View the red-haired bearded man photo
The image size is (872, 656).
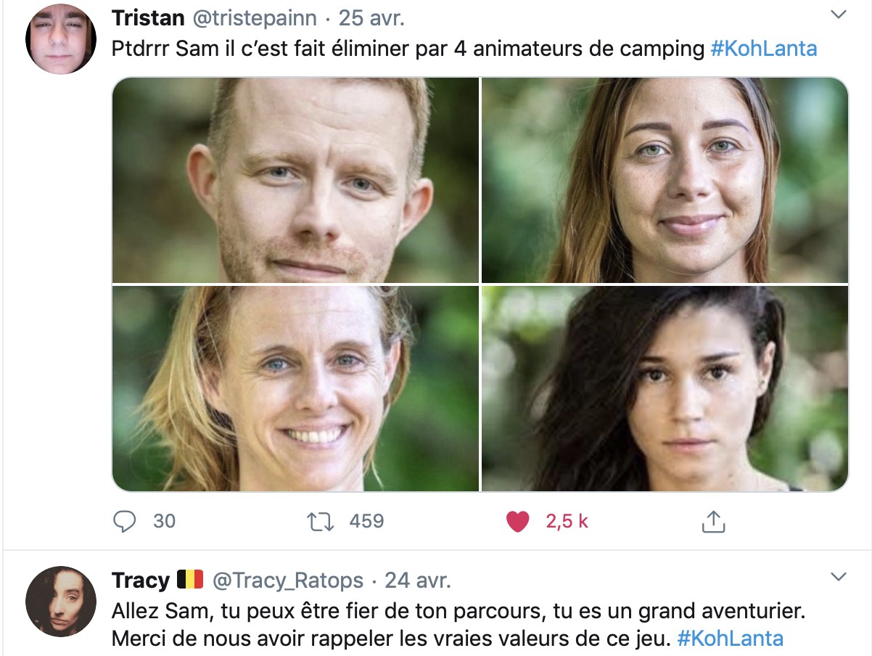click(295, 180)
